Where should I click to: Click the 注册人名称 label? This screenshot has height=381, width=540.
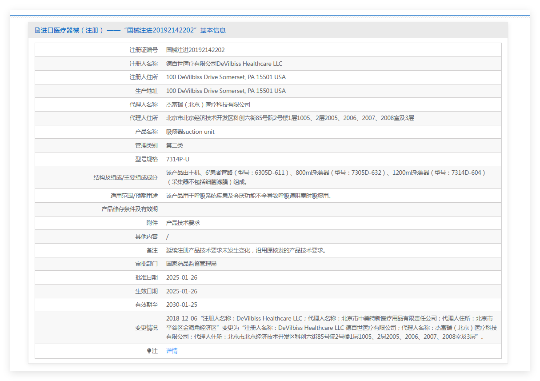tap(144, 64)
